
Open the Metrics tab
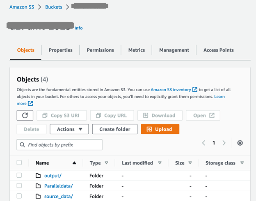click(137, 50)
